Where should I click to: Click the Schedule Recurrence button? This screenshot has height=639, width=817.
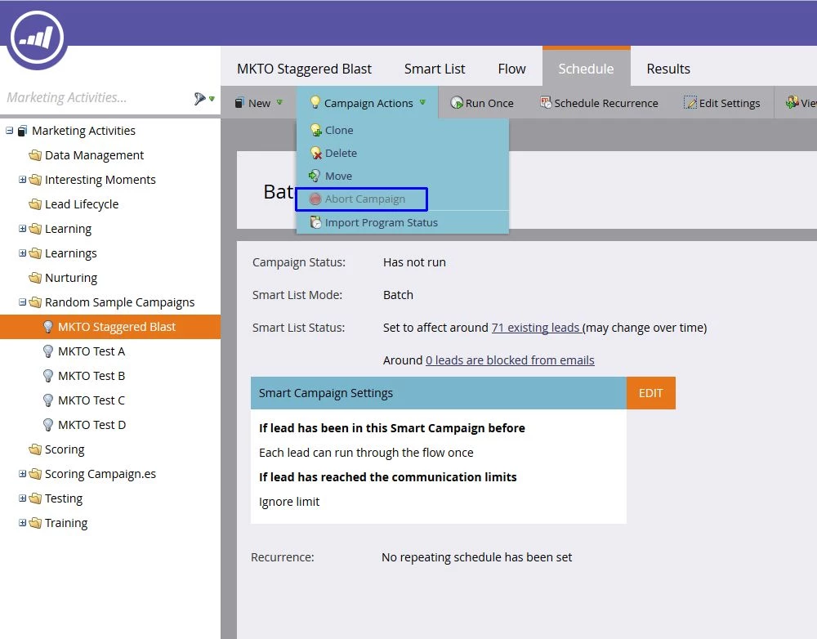(599, 103)
